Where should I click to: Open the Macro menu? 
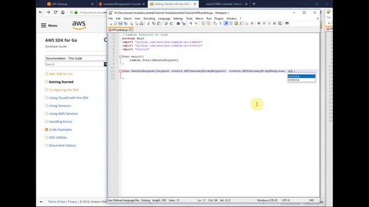click(x=199, y=18)
